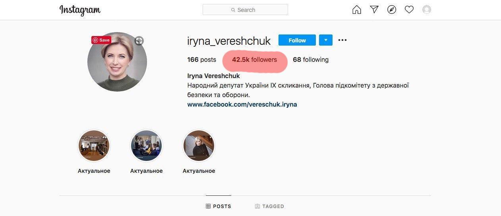
Task: Switch to the POSTS tab
Action: [x=219, y=206]
